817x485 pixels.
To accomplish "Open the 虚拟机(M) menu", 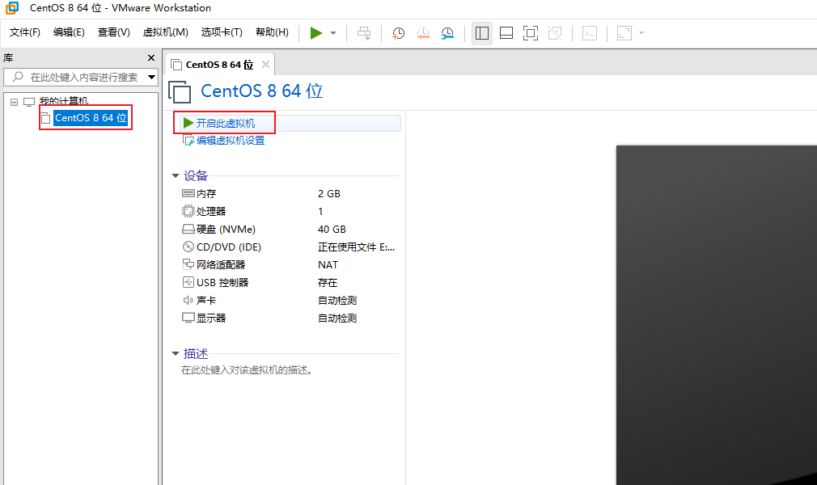I will [165, 32].
